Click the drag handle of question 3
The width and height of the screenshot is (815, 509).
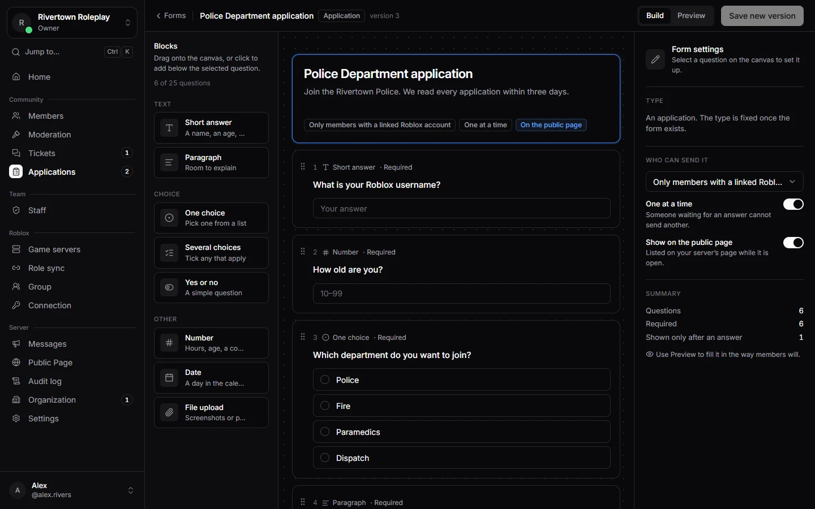(x=303, y=337)
